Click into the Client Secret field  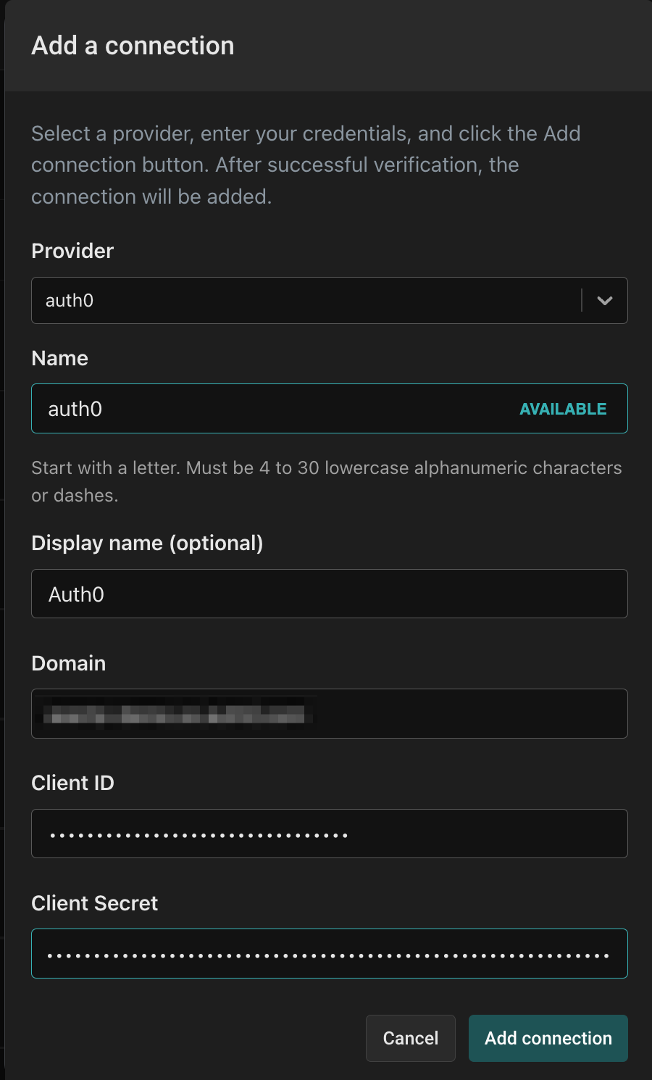point(330,953)
